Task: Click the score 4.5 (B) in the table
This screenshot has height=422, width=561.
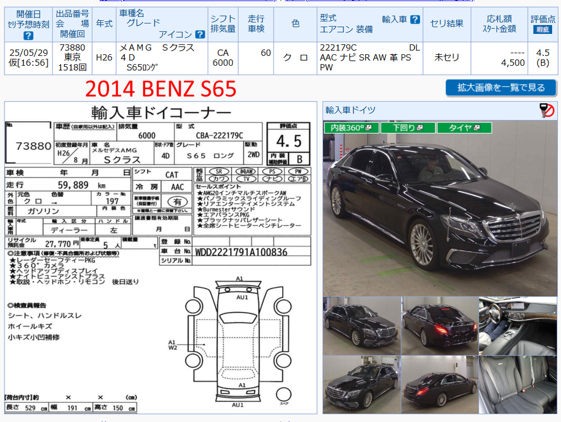Action: 543,58
